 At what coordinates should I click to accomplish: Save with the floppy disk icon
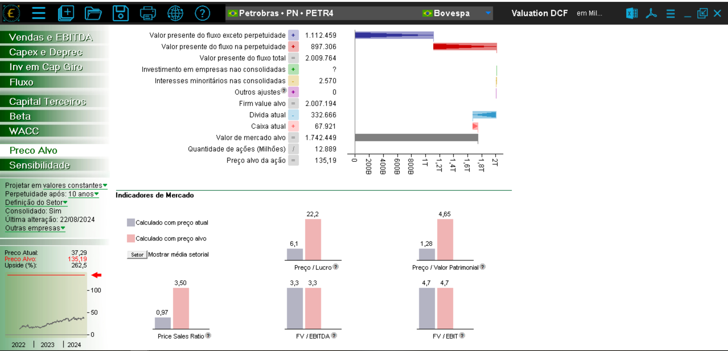pos(121,13)
